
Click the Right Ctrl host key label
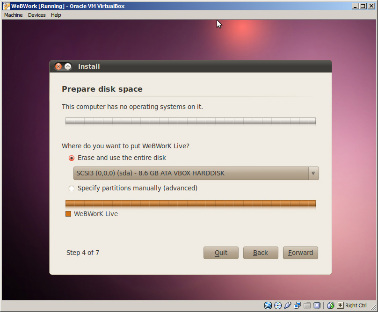pos(356,305)
